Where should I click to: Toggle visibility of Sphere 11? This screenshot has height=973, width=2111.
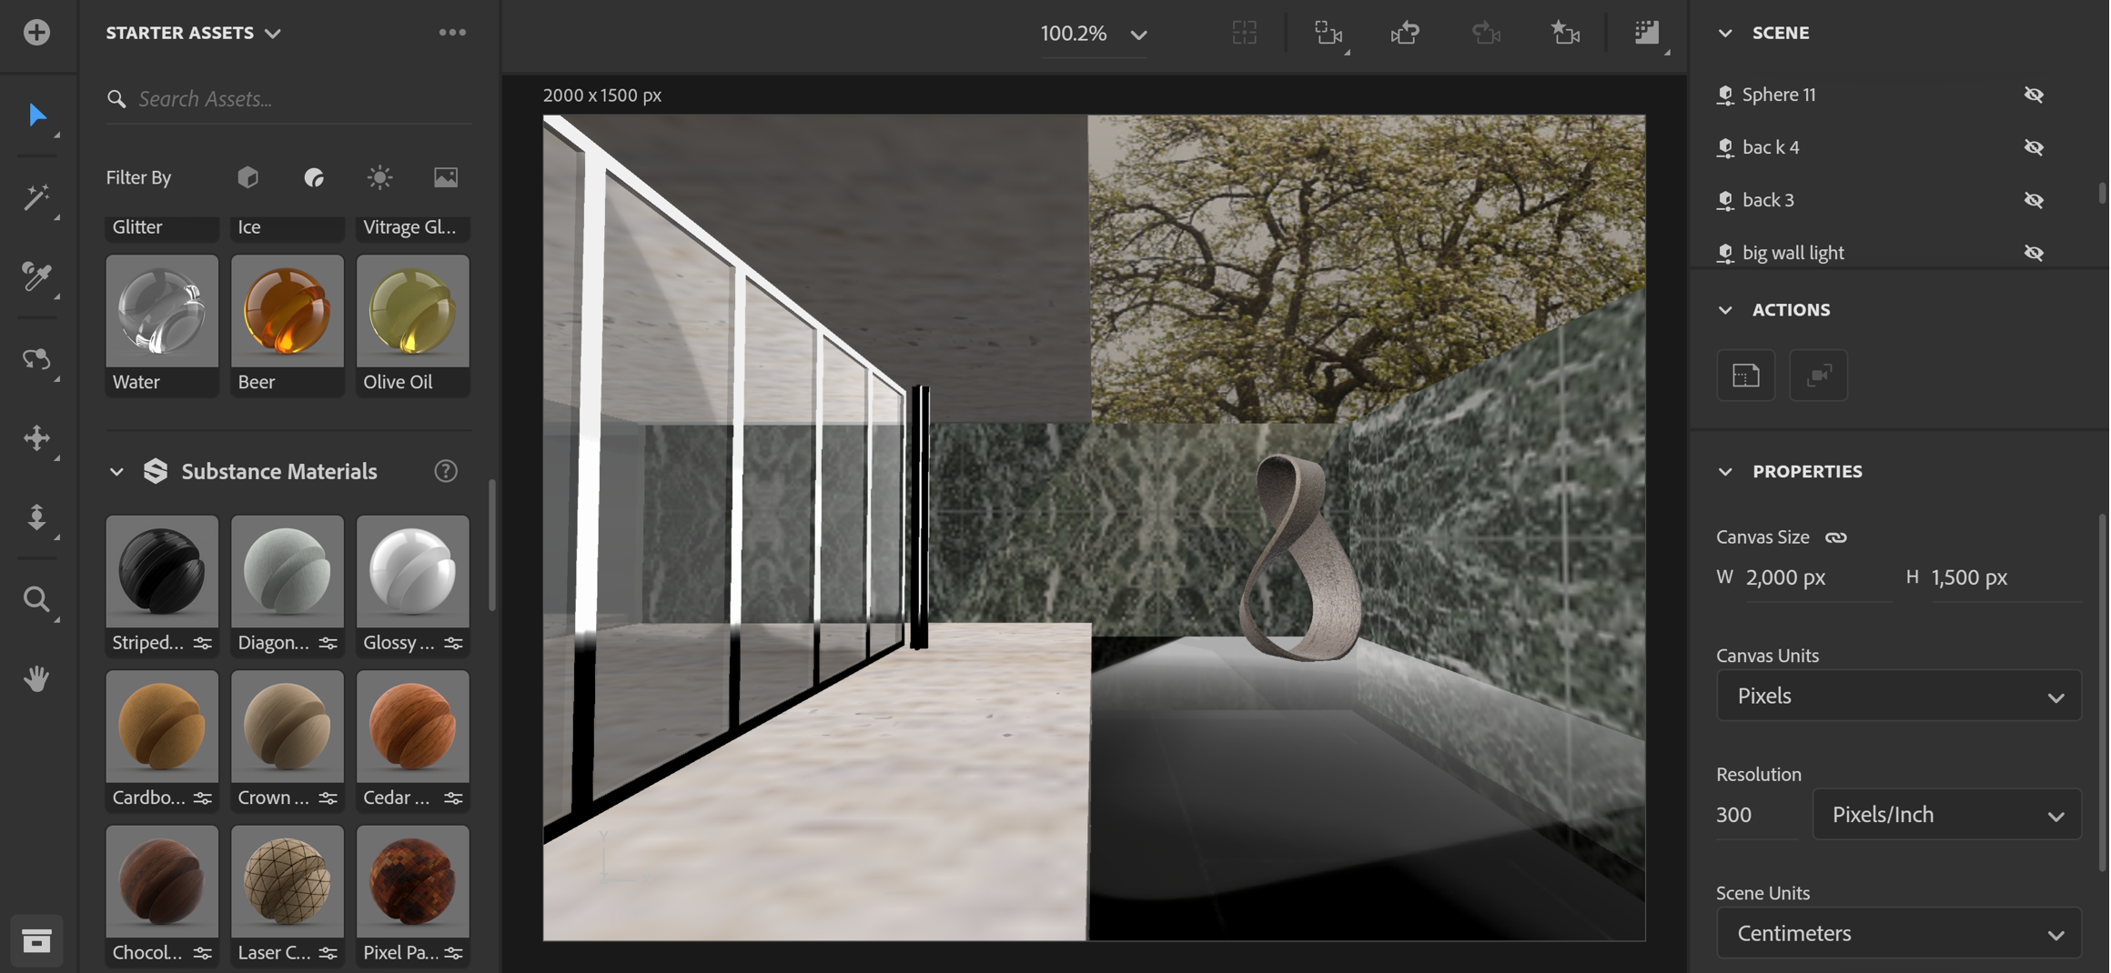click(2035, 94)
